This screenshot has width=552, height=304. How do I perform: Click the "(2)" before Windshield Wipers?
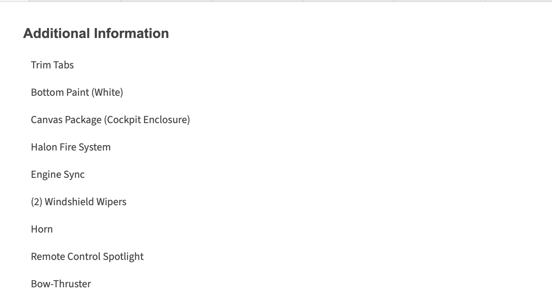pyautogui.click(x=36, y=202)
